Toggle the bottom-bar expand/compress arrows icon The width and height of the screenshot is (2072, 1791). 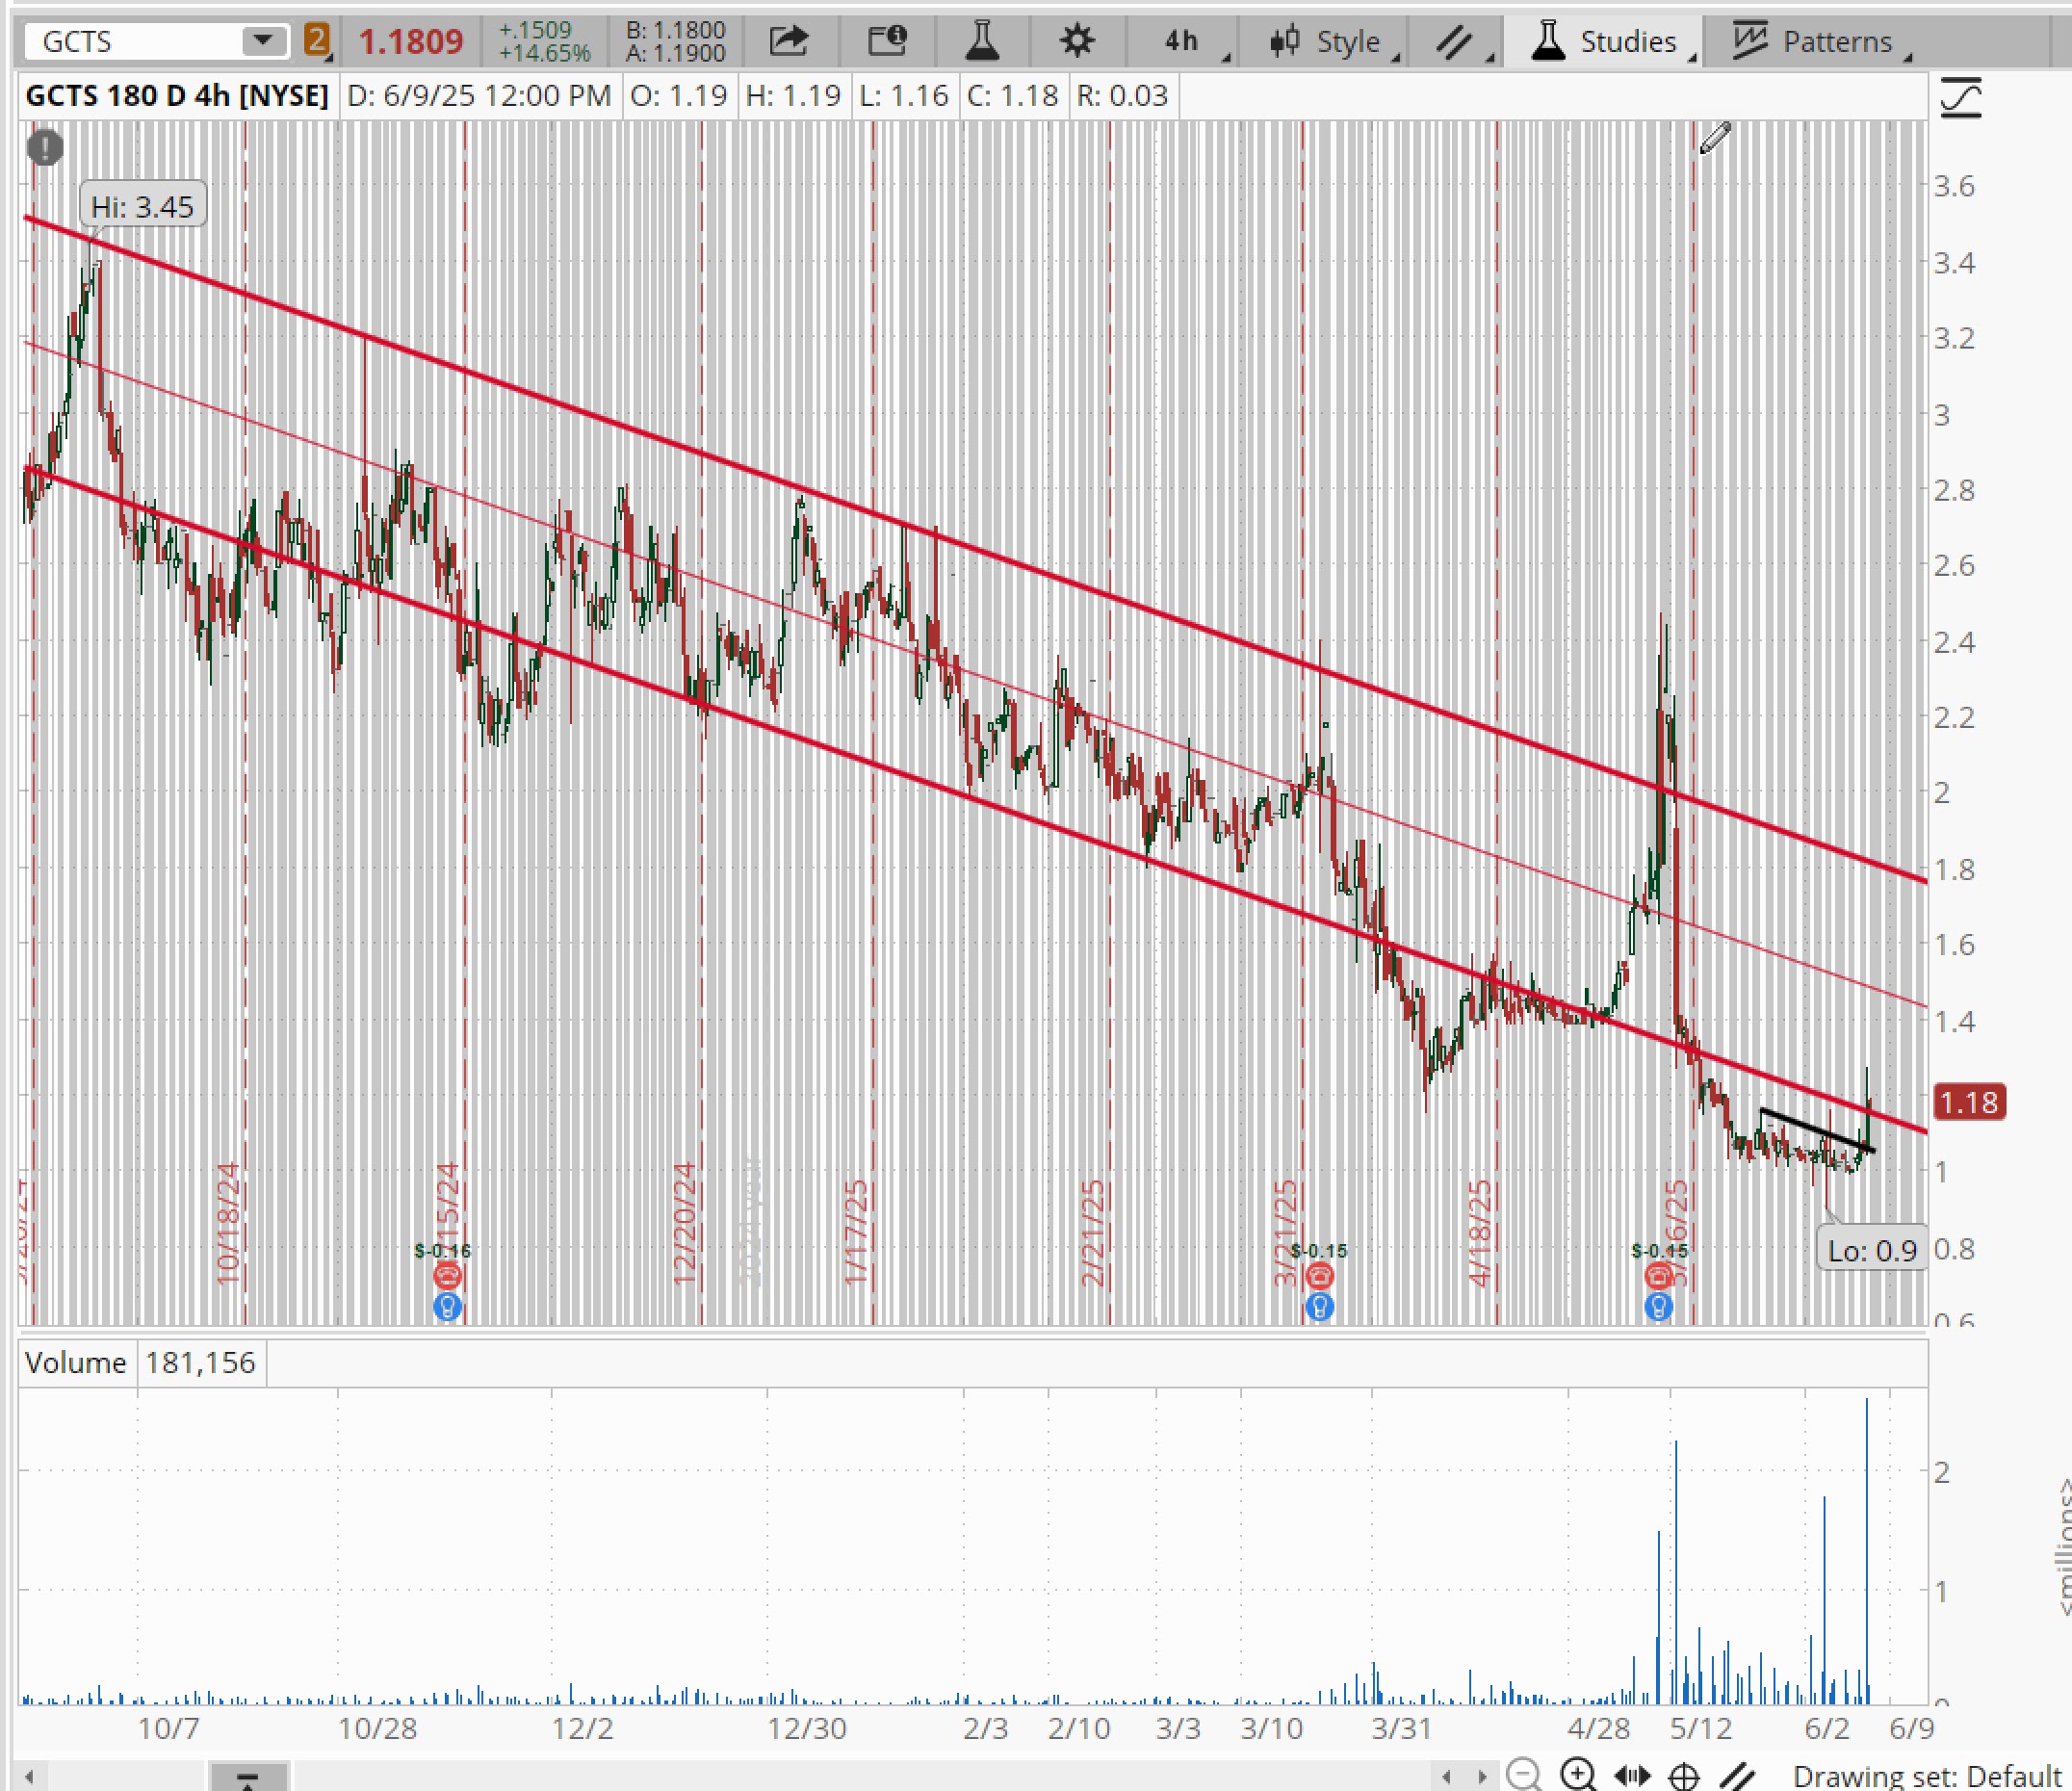click(x=1632, y=1776)
